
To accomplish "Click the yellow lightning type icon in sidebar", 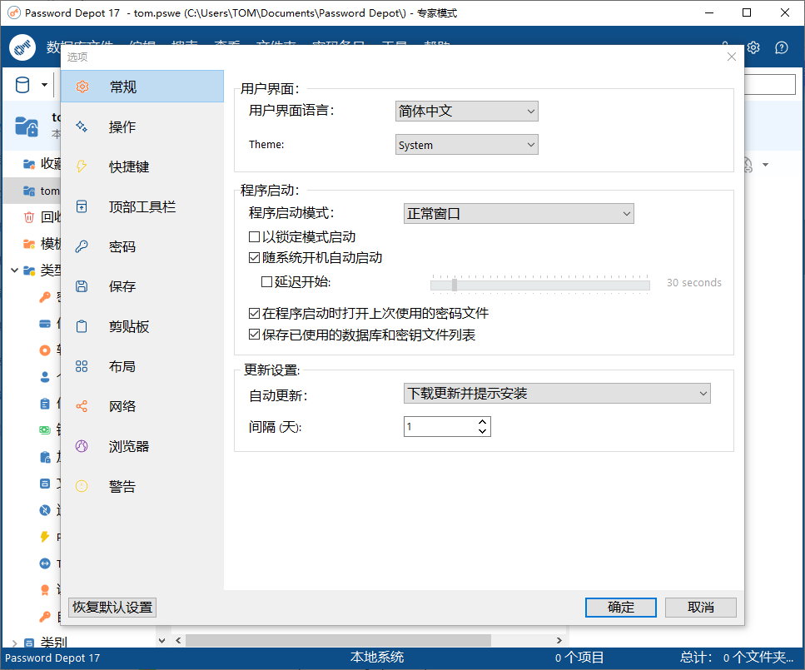I will coord(45,537).
